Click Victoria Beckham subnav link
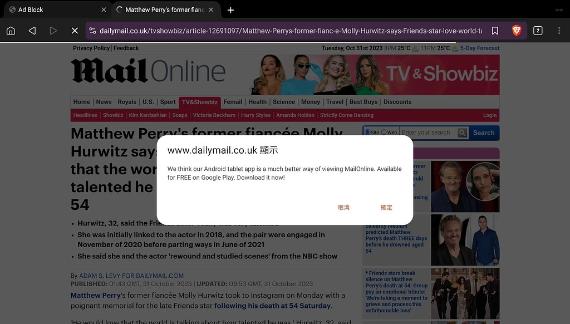This screenshot has height=324, width=570. tap(214, 115)
